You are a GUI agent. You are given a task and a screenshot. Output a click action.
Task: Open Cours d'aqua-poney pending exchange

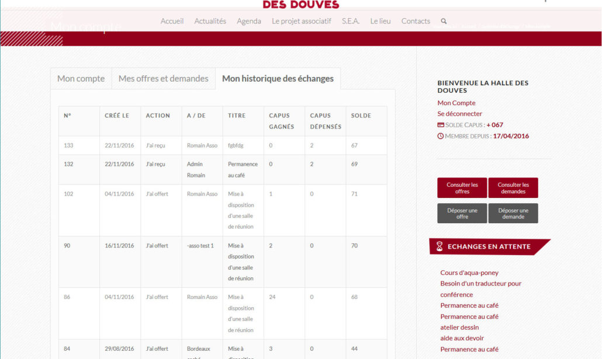click(469, 273)
